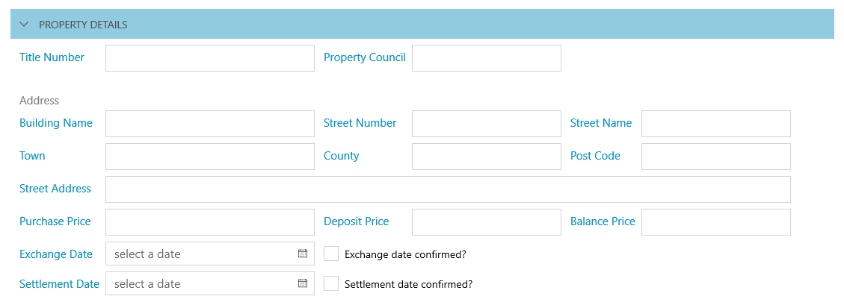Focus the Property Council text box
The image size is (844, 299).
click(486, 58)
